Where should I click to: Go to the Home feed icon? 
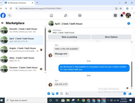(x=51, y=15)
